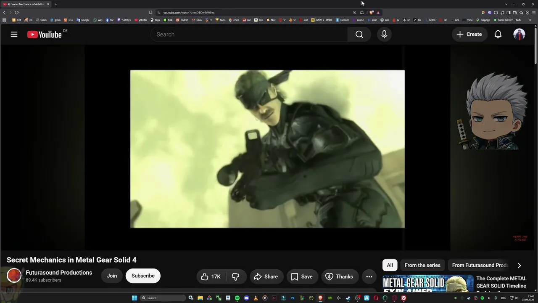Open Radio Garden – AMC bookmark

click(x=507, y=20)
